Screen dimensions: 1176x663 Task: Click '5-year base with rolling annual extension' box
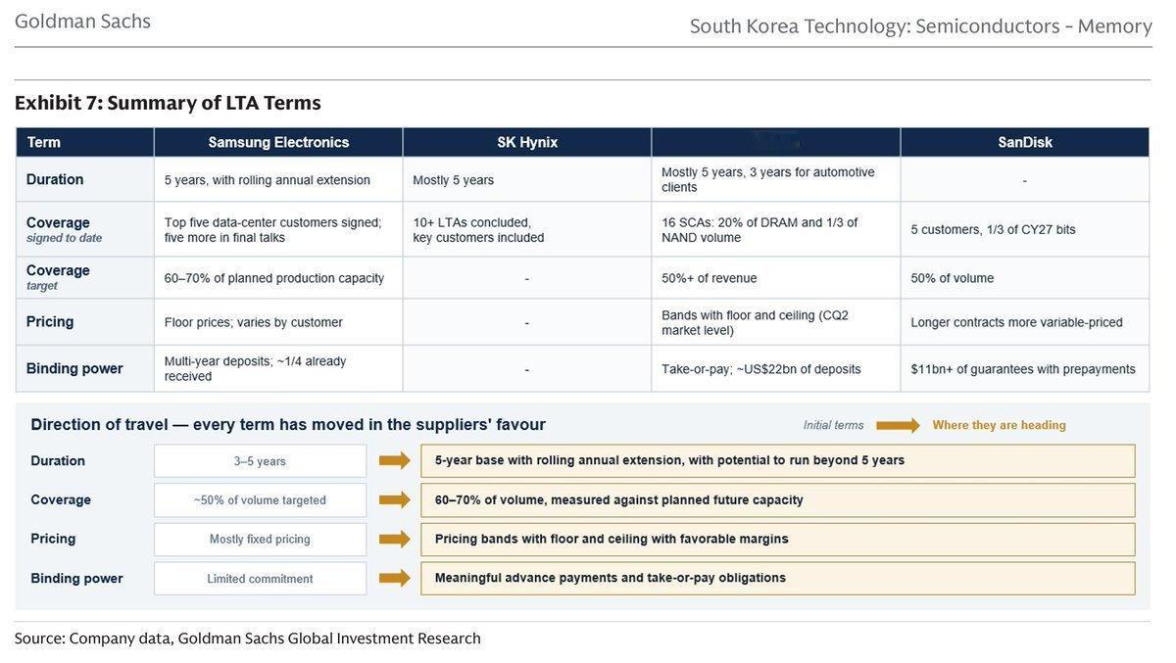pos(778,460)
